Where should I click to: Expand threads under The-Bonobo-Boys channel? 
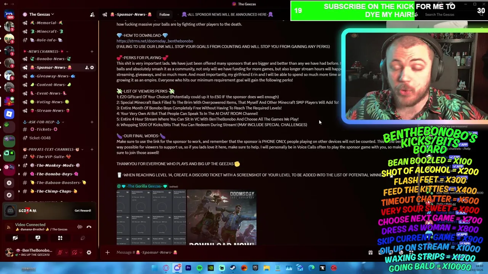point(19,174)
